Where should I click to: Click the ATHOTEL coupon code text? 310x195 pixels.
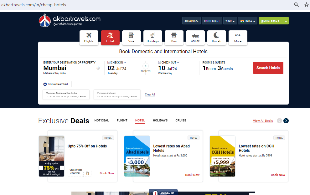(x=75, y=173)
